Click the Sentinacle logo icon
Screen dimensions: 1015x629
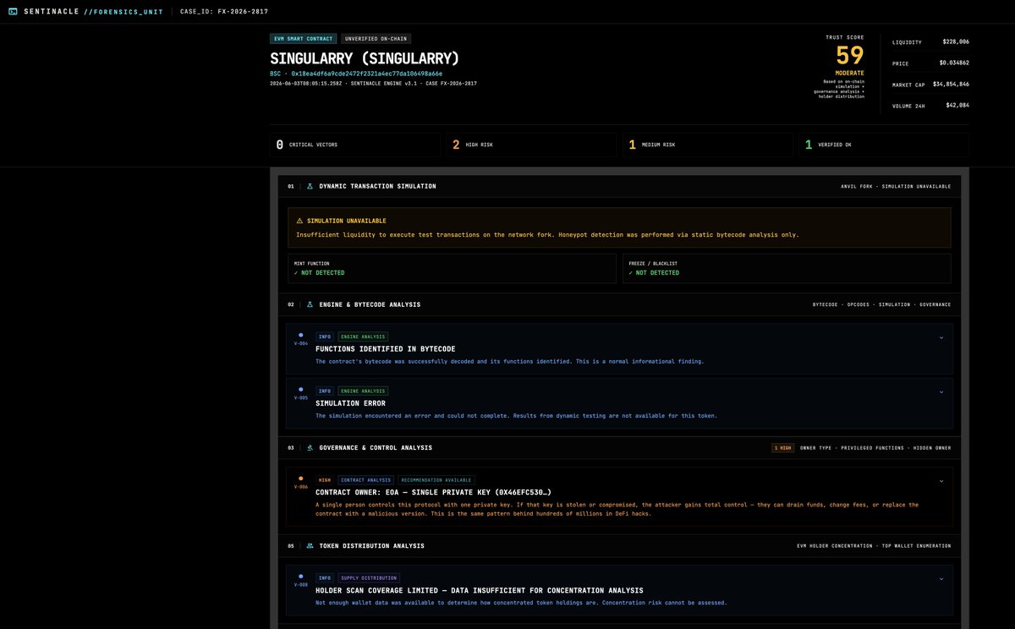pos(13,12)
